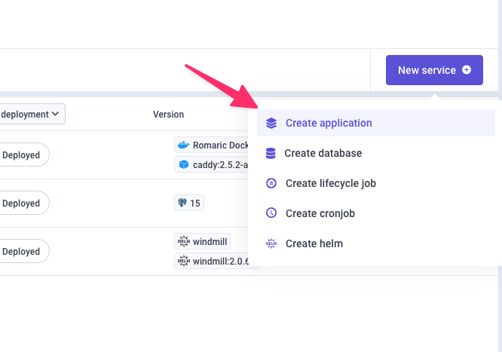Click the first row's Deployed status badge

tap(23, 155)
